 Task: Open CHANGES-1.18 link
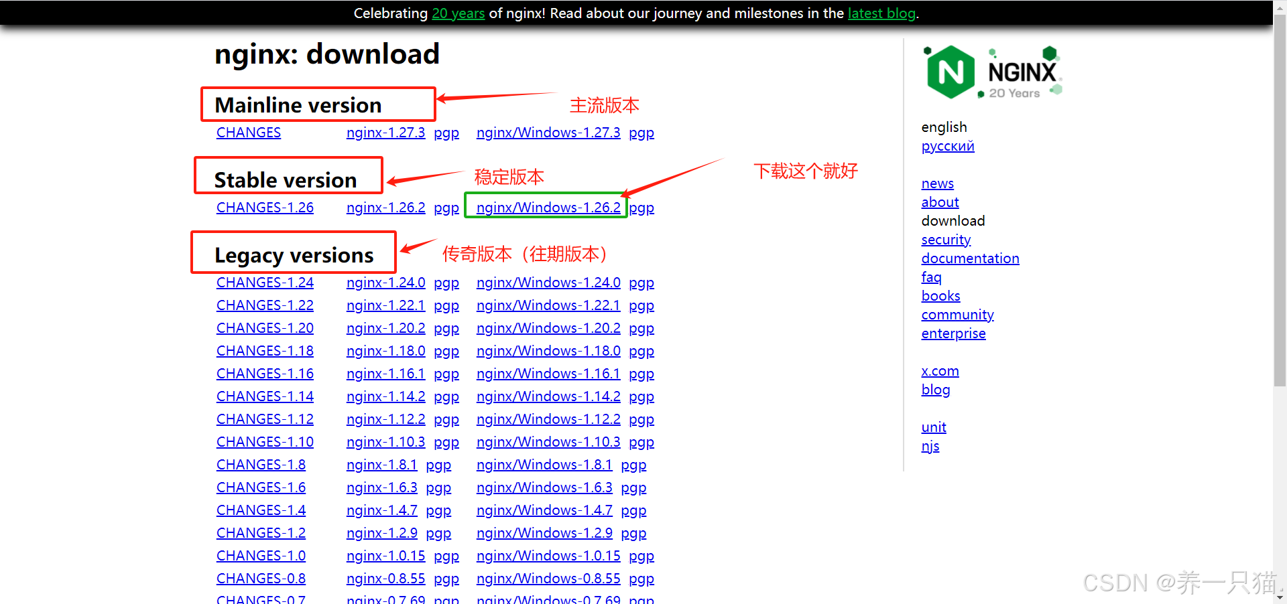(265, 351)
